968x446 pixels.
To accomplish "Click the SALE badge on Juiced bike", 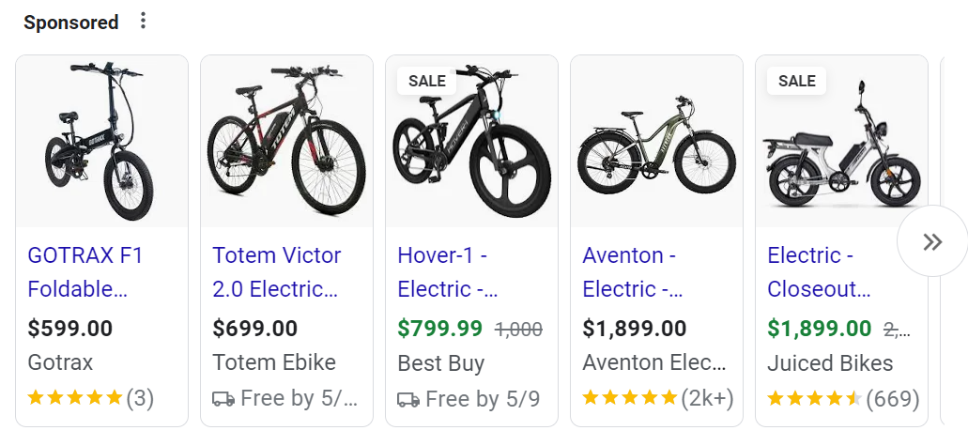I will [796, 81].
